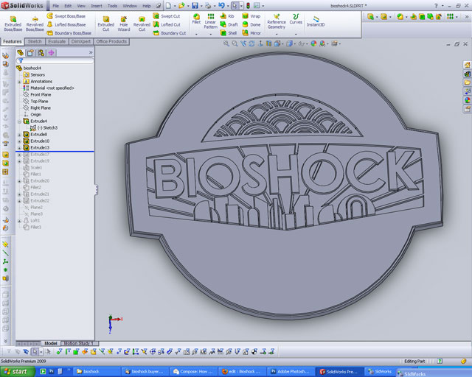The image size is (472, 377).
Task: Activate the Extruded Cut tool
Action: coord(105,24)
